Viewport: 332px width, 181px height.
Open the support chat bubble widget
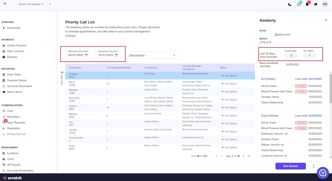click(x=323, y=173)
